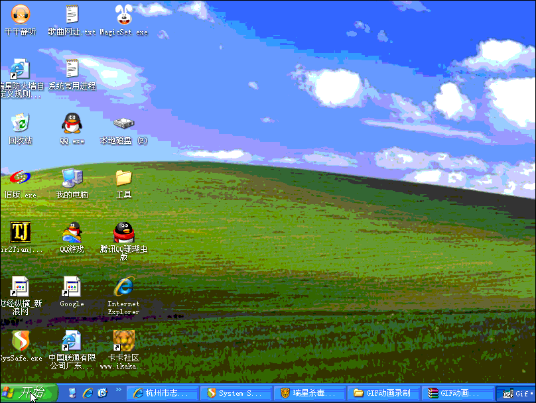Switch to System S... taskbar window

(x=237, y=393)
